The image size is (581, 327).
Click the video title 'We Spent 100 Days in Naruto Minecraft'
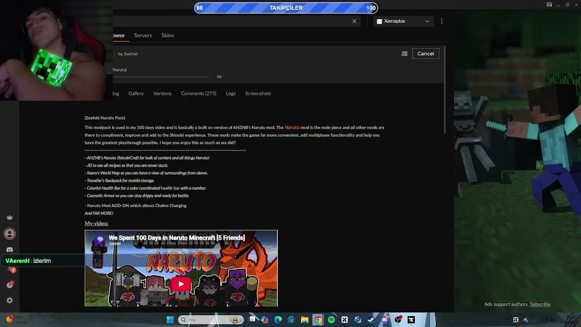click(x=177, y=238)
